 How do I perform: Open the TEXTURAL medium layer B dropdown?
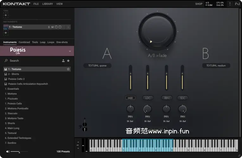coord(216,66)
